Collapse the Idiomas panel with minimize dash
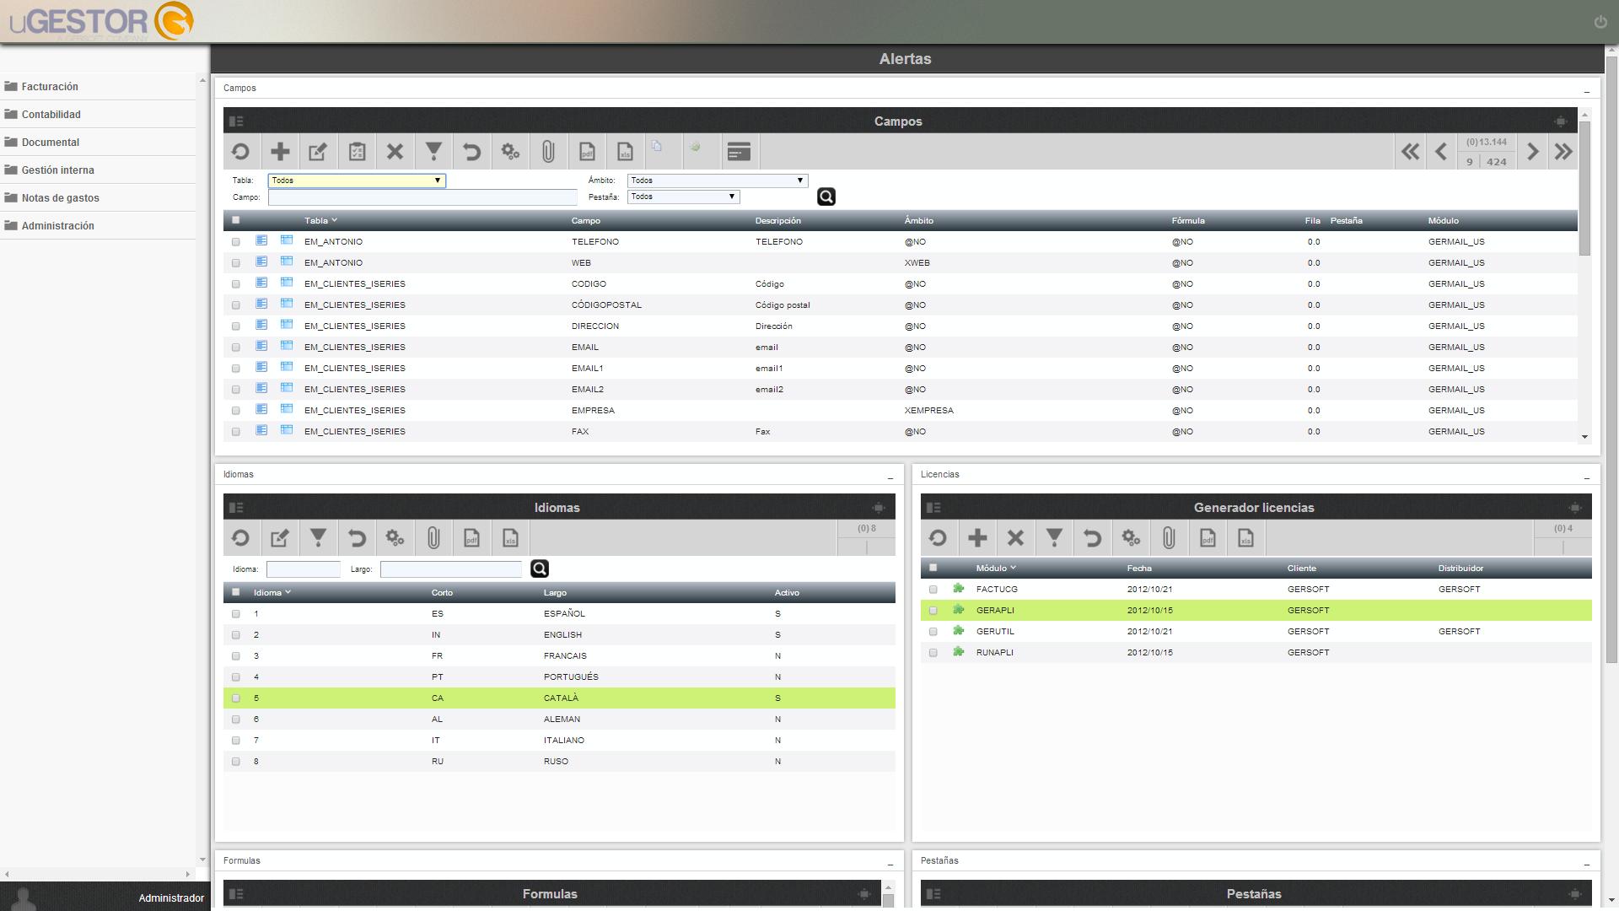Image resolution: width=1619 pixels, height=911 pixels. (x=890, y=477)
